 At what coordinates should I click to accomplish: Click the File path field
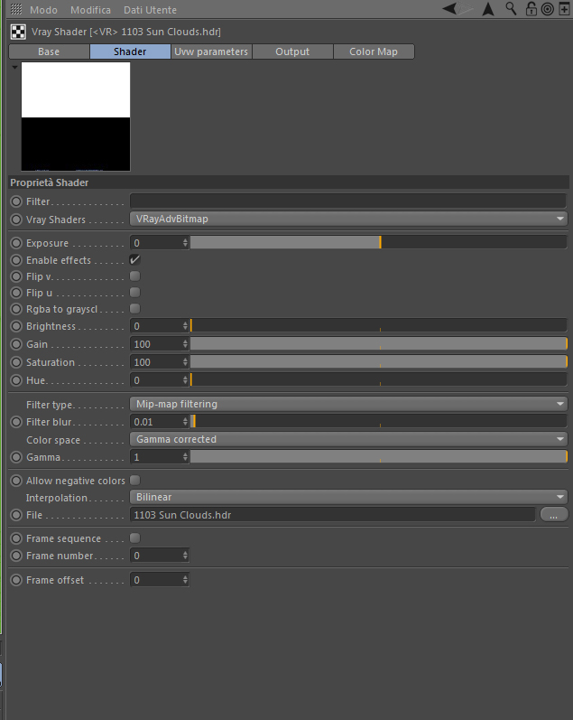pos(333,515)
